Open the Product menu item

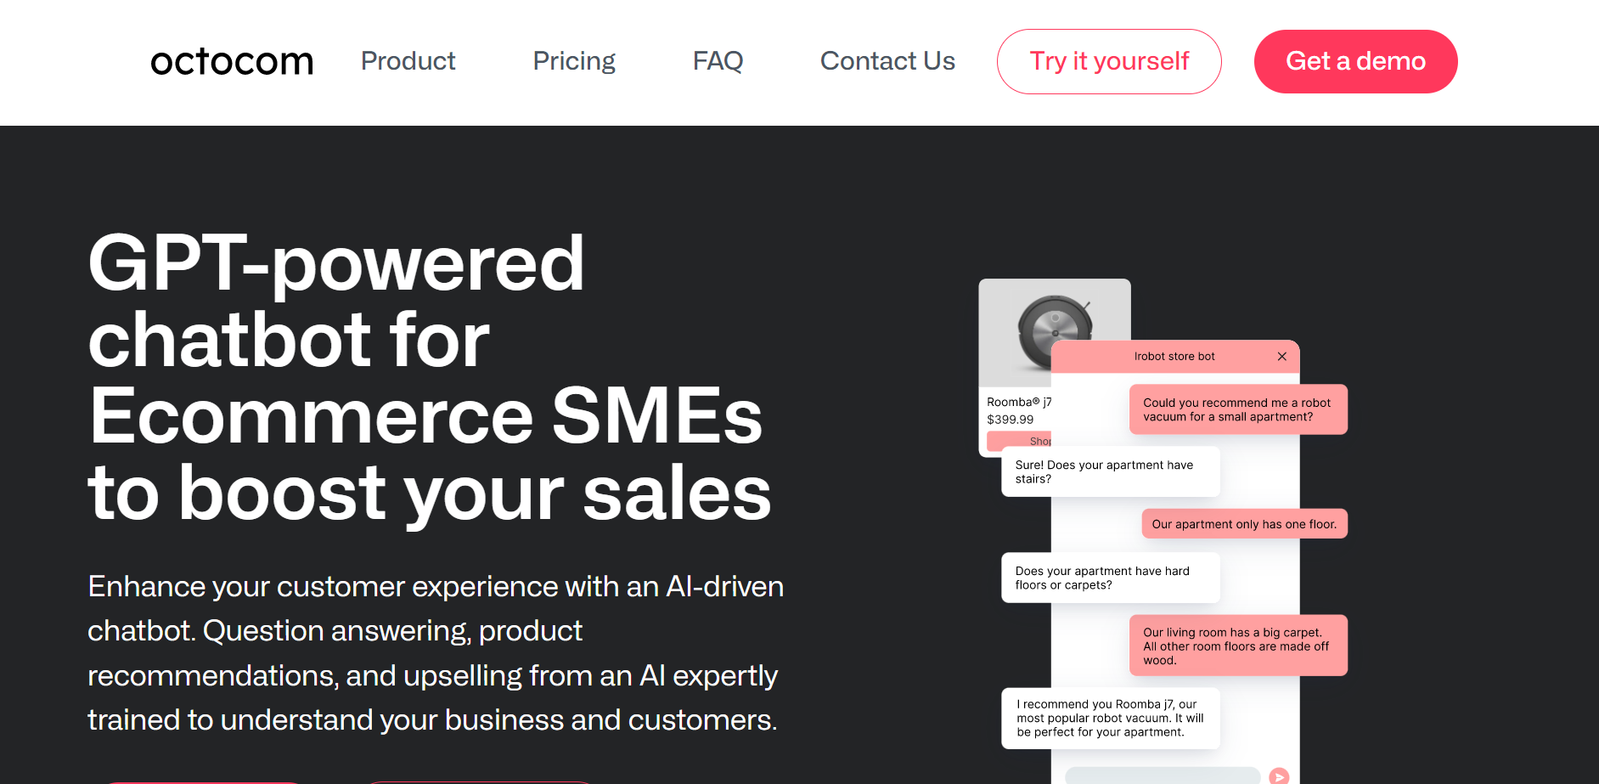click(x=408, y=61)
